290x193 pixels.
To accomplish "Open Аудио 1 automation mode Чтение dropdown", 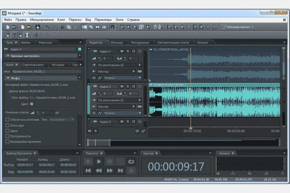I will 123,78.
